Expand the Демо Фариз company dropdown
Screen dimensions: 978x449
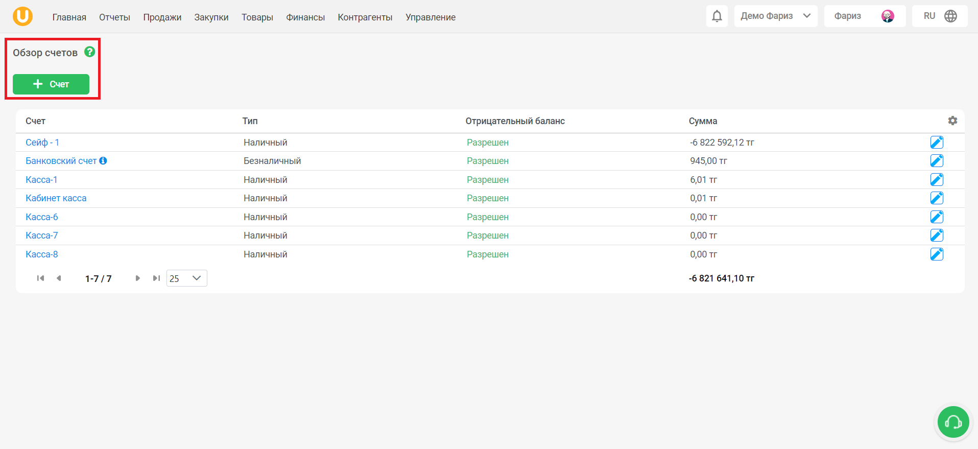pos(775,16)
